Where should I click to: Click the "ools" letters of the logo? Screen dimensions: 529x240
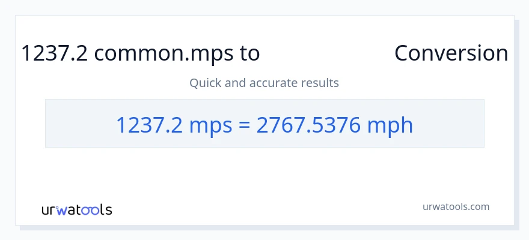tap(97, 210)
